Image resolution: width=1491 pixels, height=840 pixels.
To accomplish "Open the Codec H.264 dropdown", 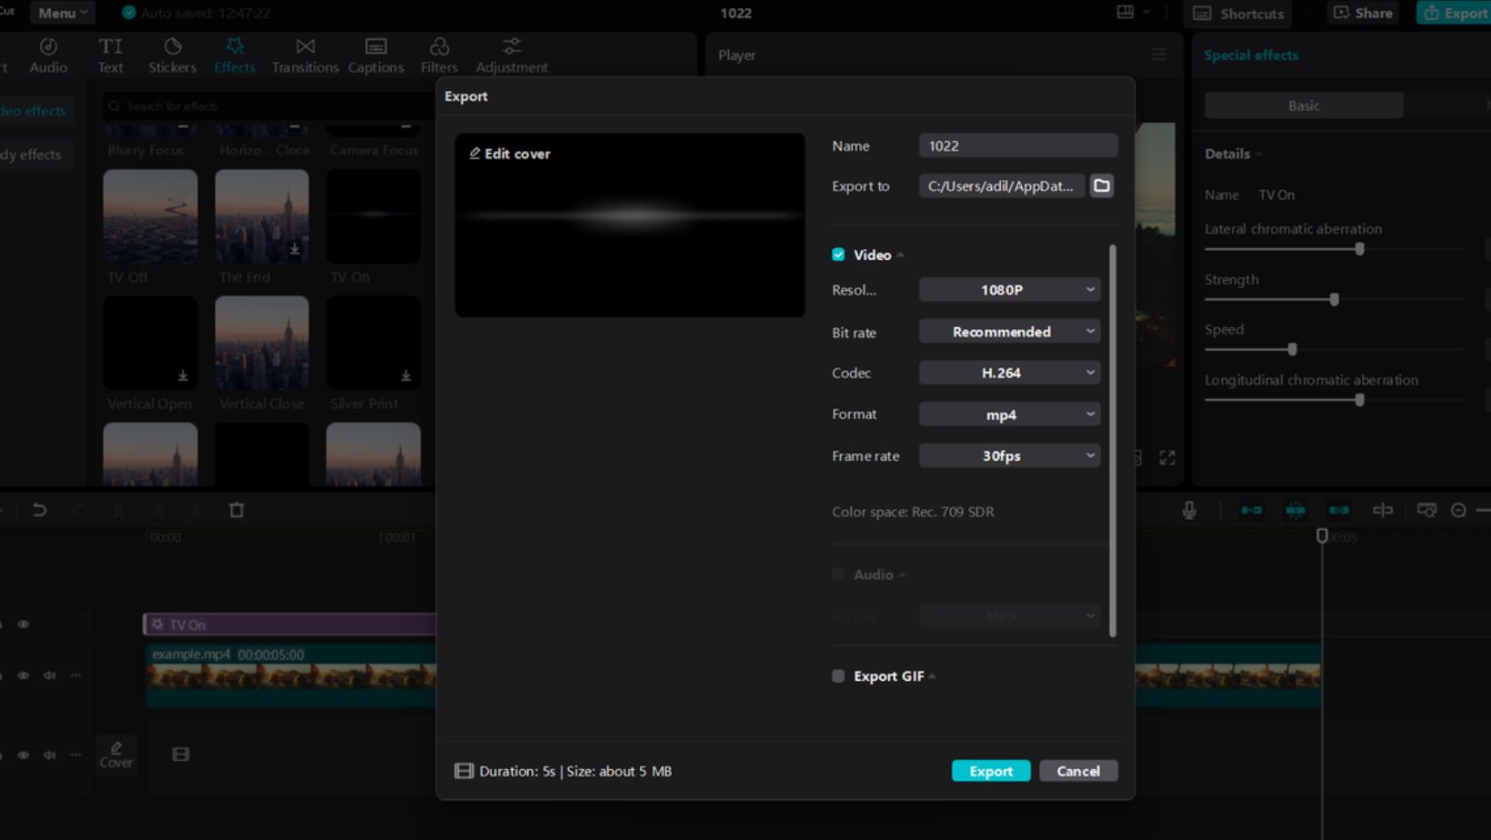I will click(x=1009, y=373).
